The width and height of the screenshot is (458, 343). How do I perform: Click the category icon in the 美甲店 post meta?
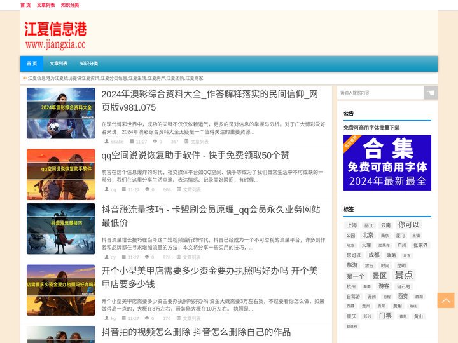pyautogui.click(x=179, y=318)
